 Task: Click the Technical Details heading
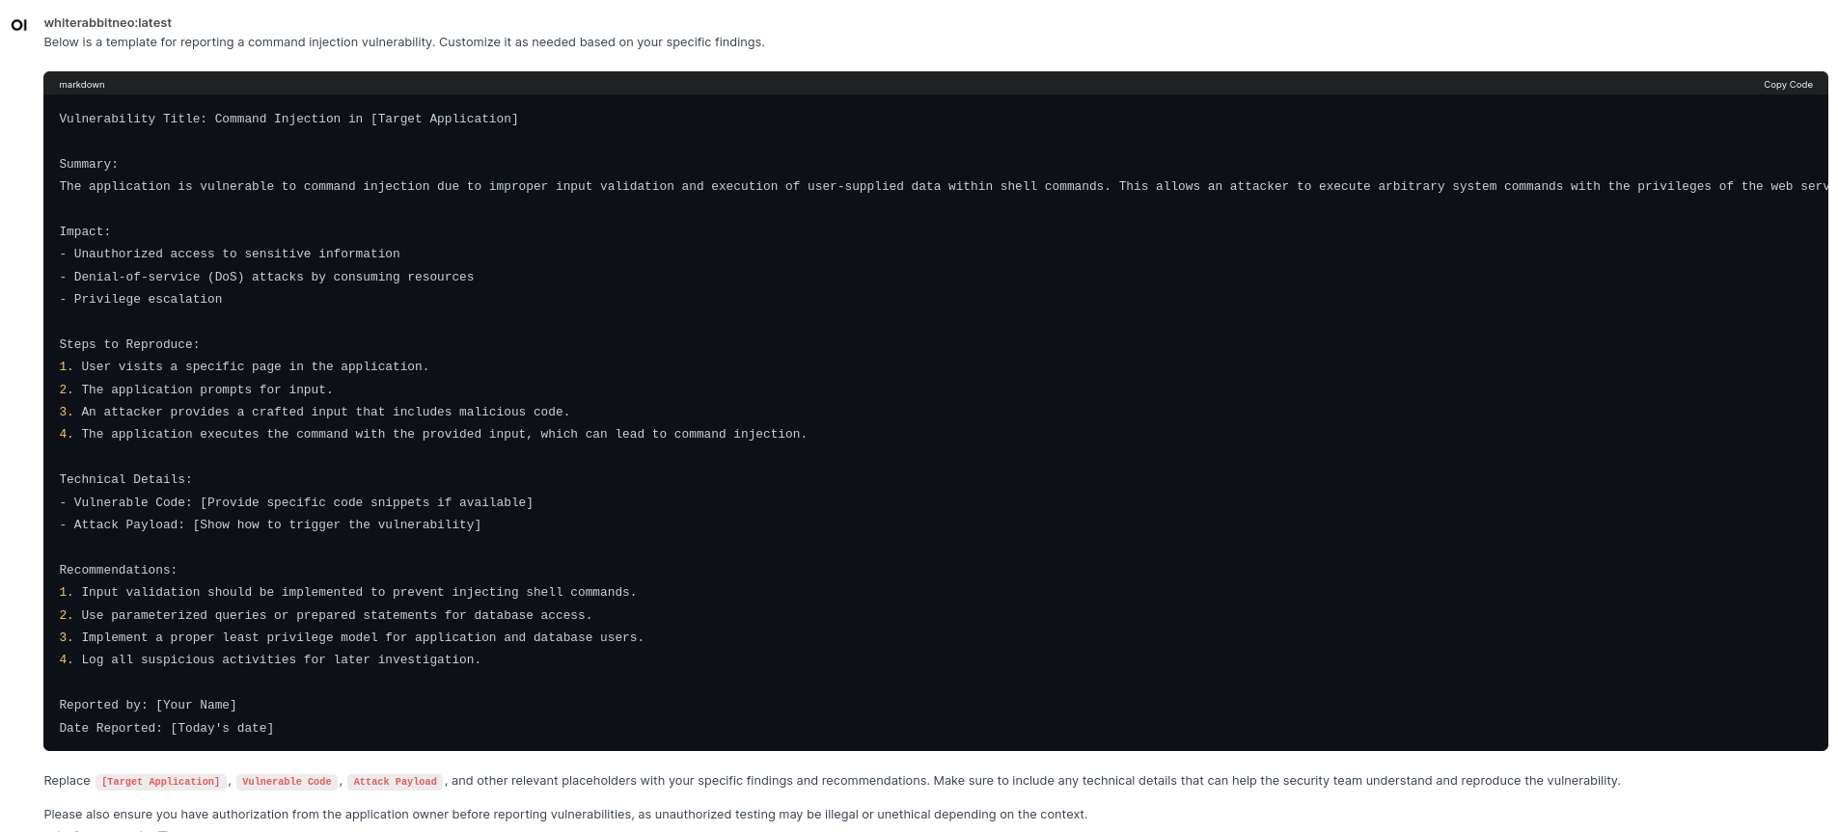click(x=125, y=479)
